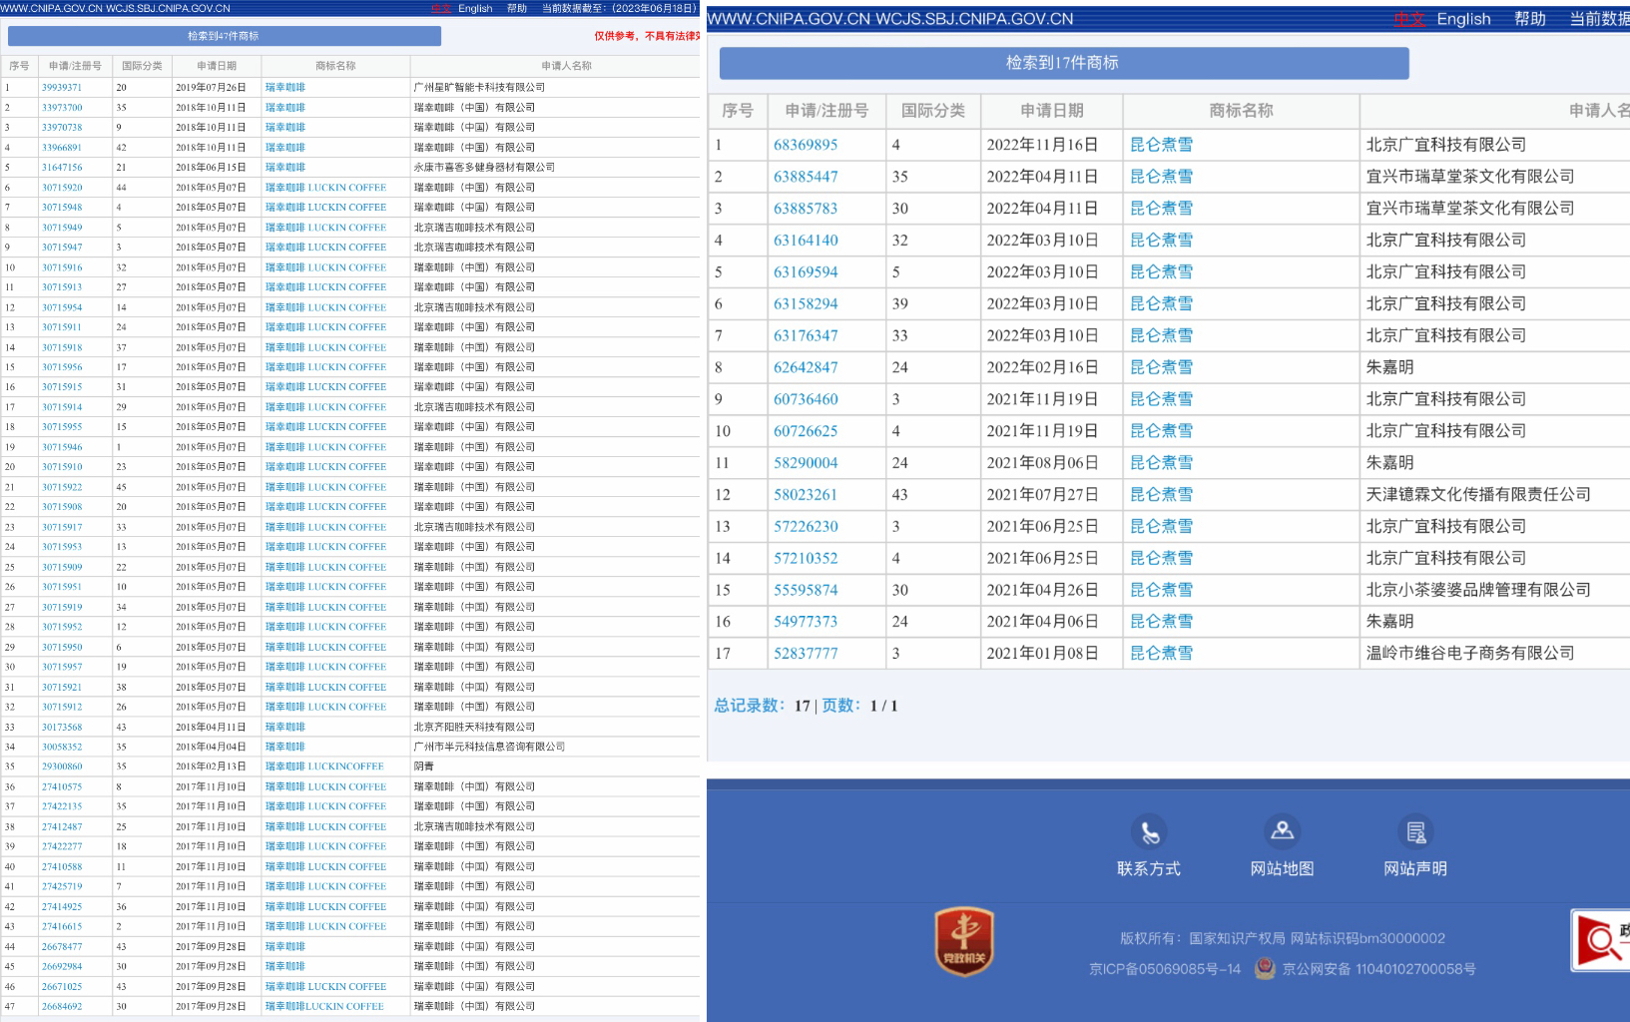Select 昆仑煮雪 trademark in the 52837777 row
Screen dimensions: 1630x1022
coord(1161,654)
